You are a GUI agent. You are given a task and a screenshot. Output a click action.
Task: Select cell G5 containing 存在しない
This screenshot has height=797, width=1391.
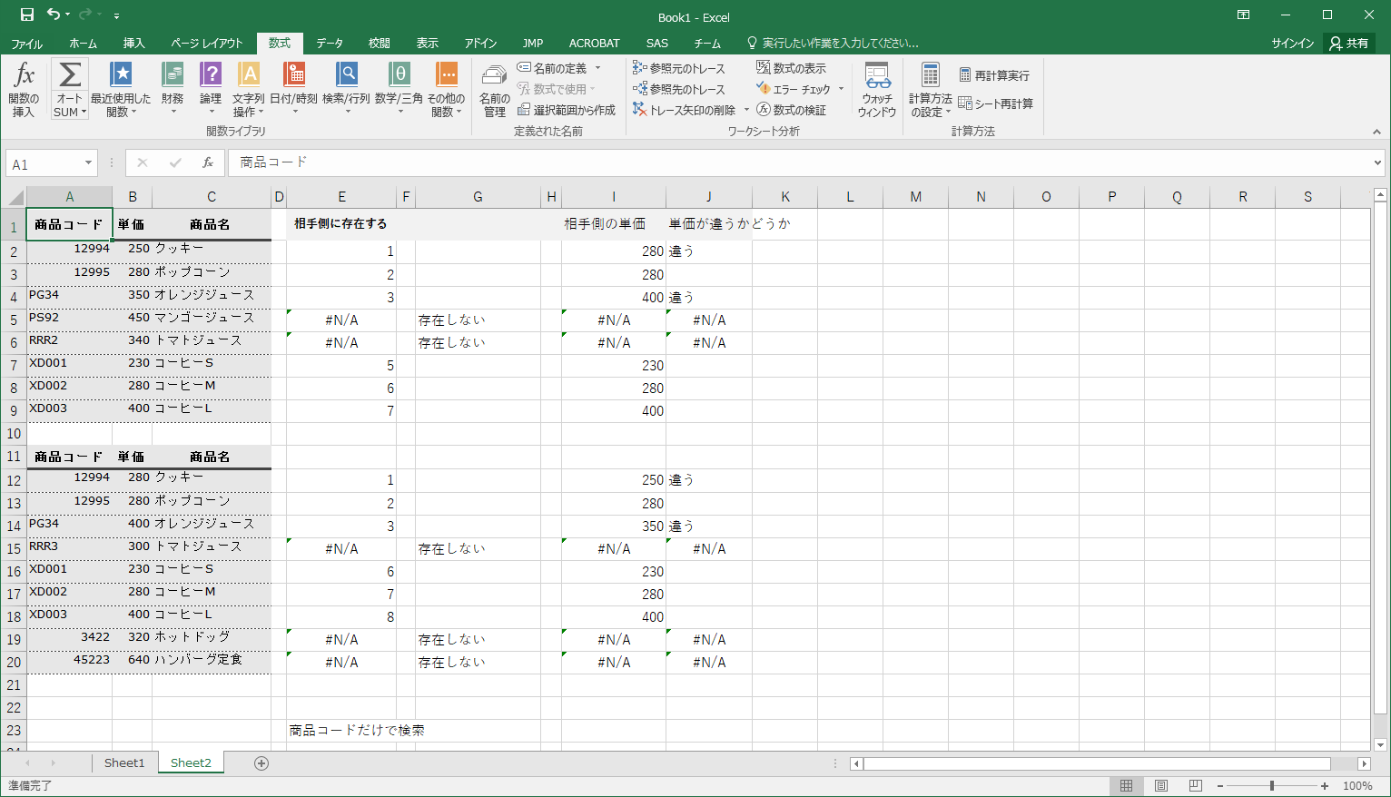[478, 320]
